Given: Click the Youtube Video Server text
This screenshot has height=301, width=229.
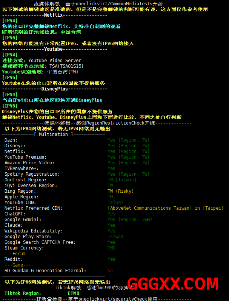Looking at the screenshot, I should coord(55,61).
